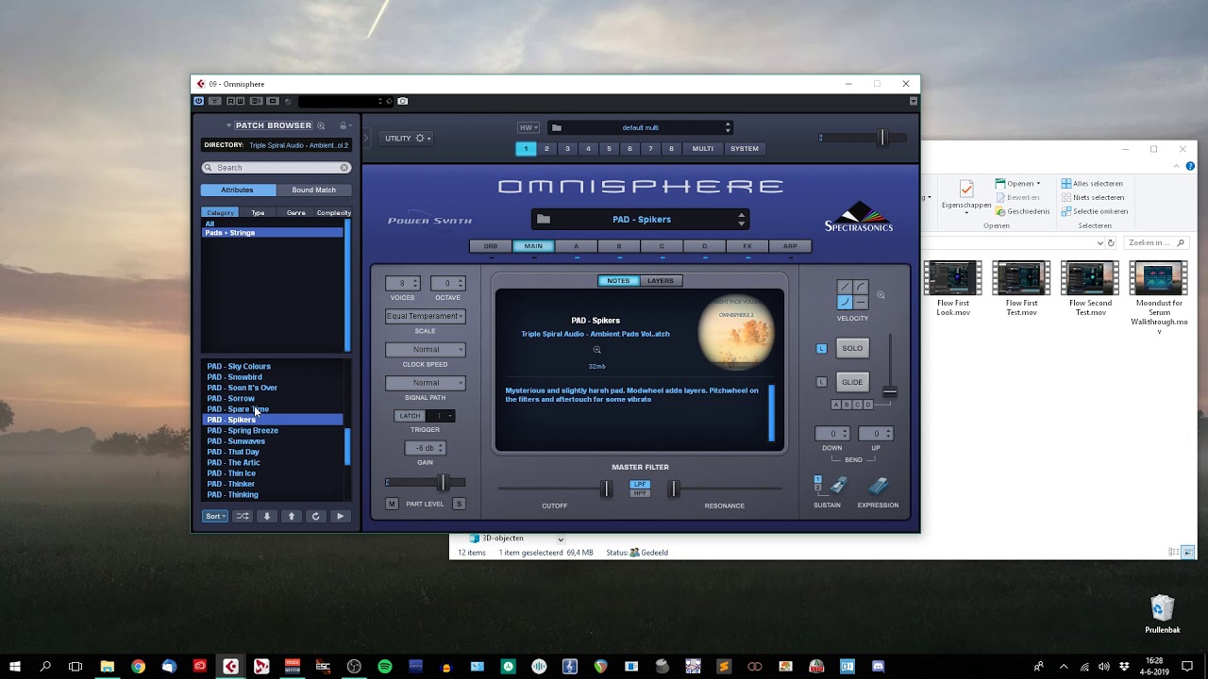Click the magnifier icon under patch info

pyautogui.click(x=596, y=350)
